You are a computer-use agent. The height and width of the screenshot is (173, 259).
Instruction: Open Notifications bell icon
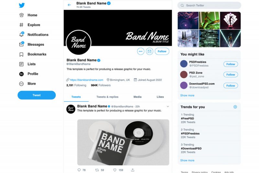point(21,34)
